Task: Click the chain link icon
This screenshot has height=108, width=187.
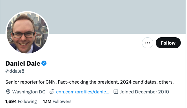Action: pos(52,92)
